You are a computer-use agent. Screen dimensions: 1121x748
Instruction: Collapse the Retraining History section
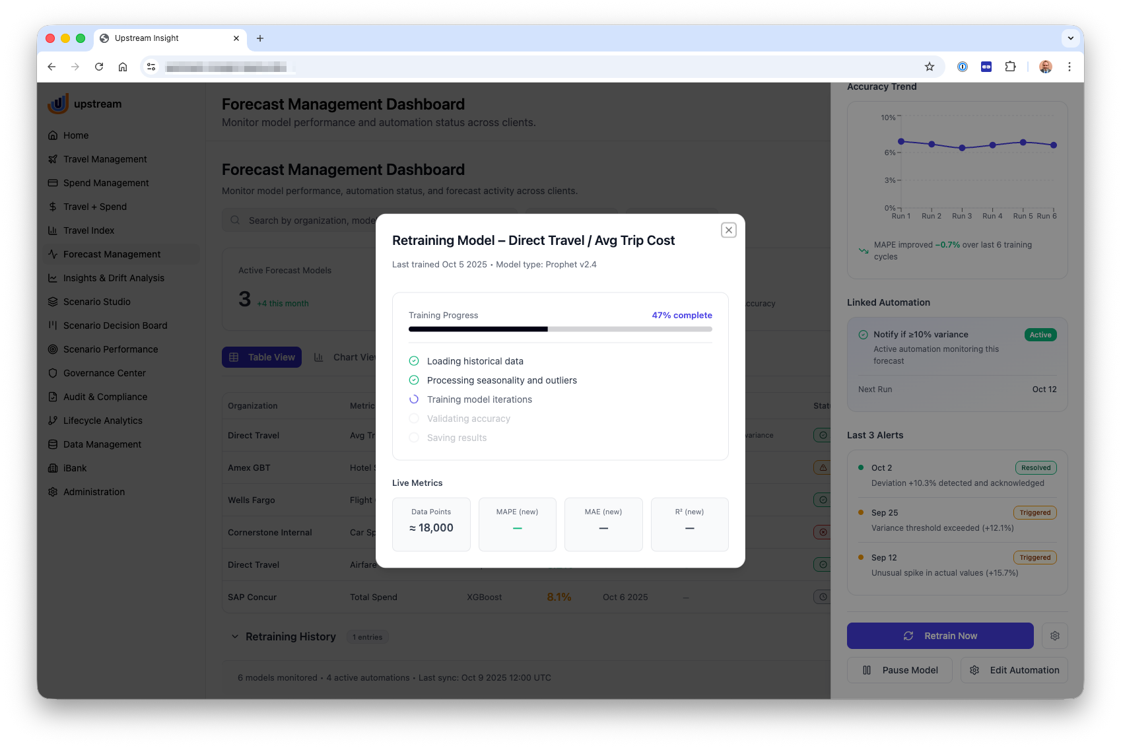(x=235, y=637)
